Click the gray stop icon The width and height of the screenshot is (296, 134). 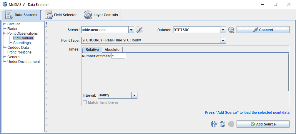231,124
